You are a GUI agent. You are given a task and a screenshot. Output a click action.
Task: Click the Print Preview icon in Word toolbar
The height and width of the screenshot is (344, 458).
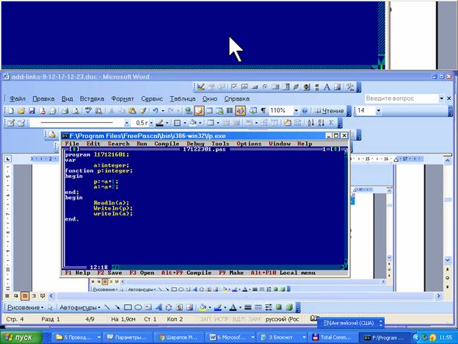tap(76, 111)
